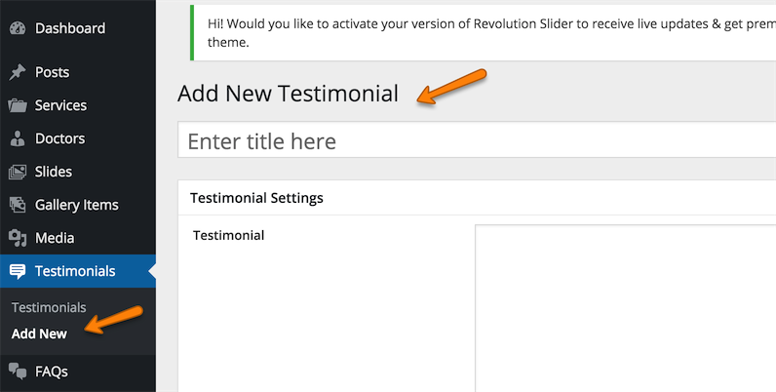
Task: Click the Gallery Items icon
Action: [x=18, y=205]
